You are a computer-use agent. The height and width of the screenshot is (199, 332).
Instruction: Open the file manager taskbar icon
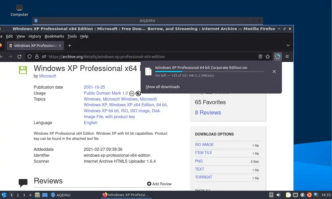[37, 195]
